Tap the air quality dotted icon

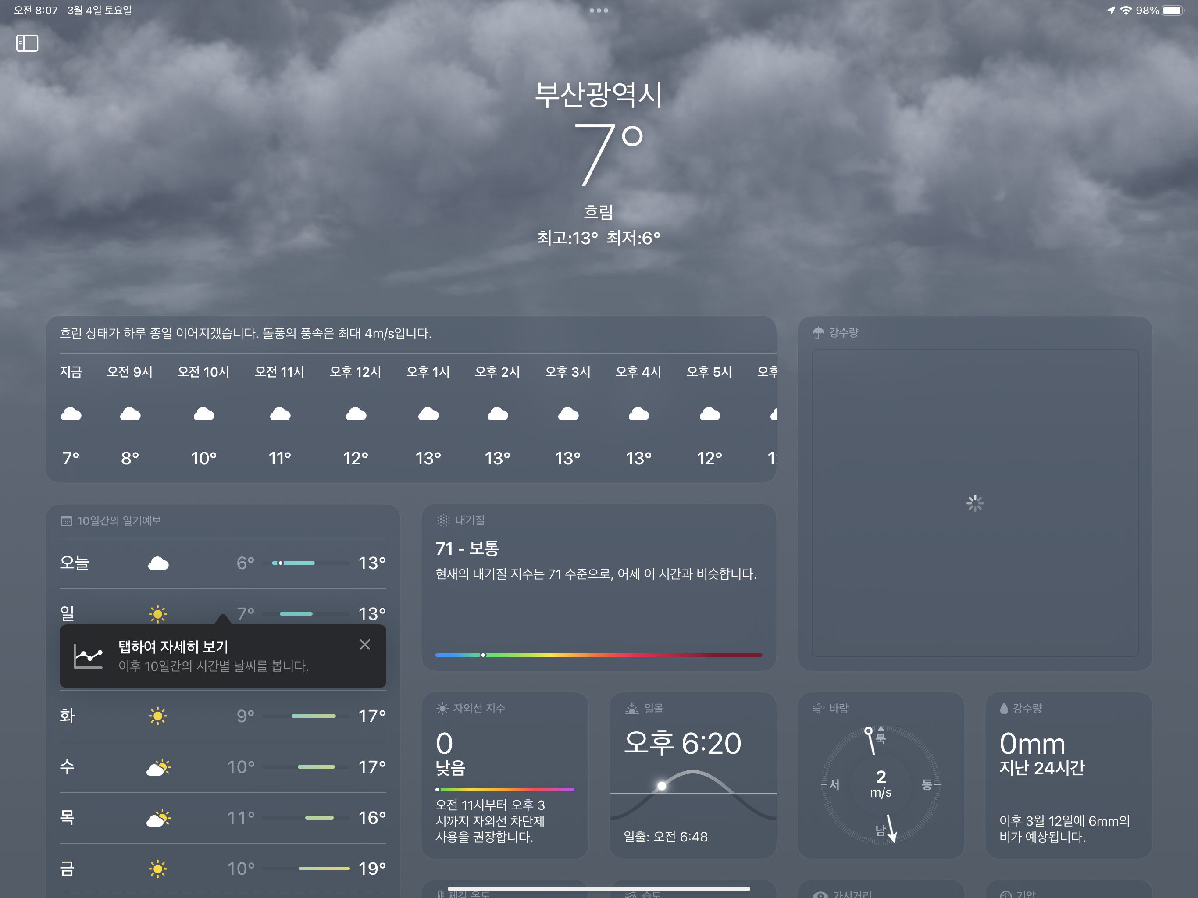tap(443, 520)
